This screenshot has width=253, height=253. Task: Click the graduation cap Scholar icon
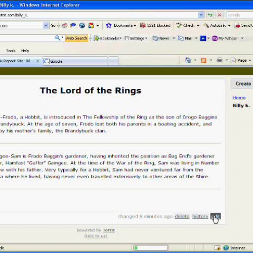pyautogui.click(x=73, y=25)
